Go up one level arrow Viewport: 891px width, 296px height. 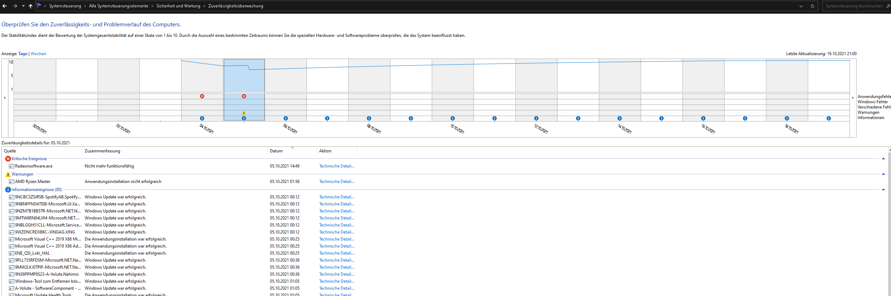click(31, 6)
